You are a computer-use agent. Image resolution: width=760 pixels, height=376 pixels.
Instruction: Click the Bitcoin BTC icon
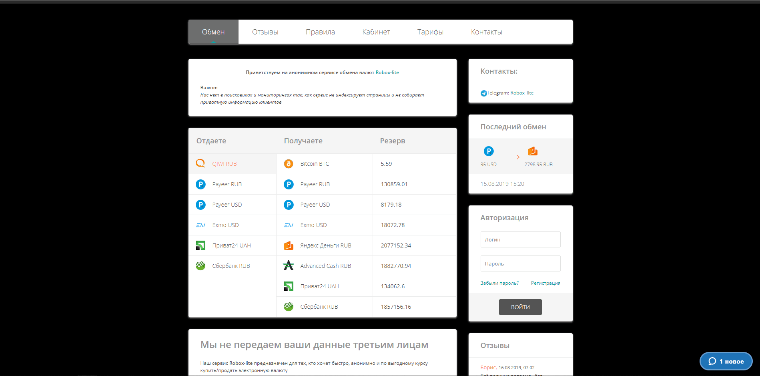click(289, 163)
